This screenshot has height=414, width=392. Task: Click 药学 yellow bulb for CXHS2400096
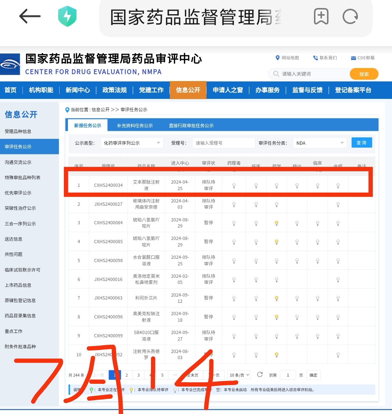pyautogui.click(x=277, y=317)
